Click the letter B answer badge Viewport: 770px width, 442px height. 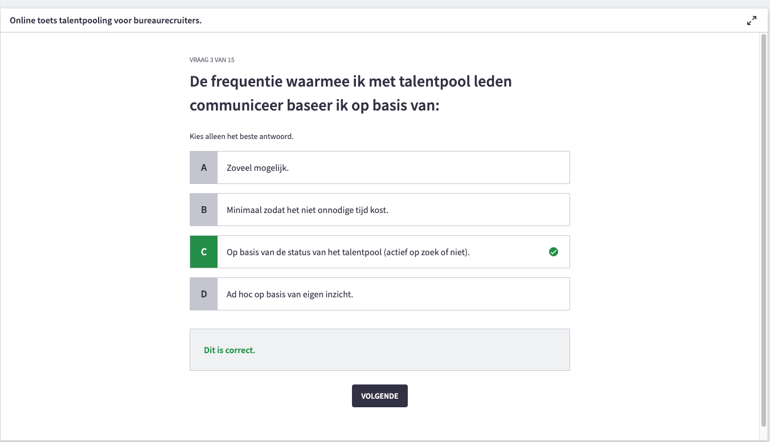click(204, 210)
